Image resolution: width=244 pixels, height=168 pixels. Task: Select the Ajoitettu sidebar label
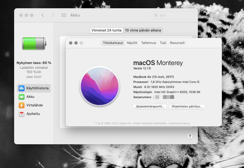click(x=33, y=114)
